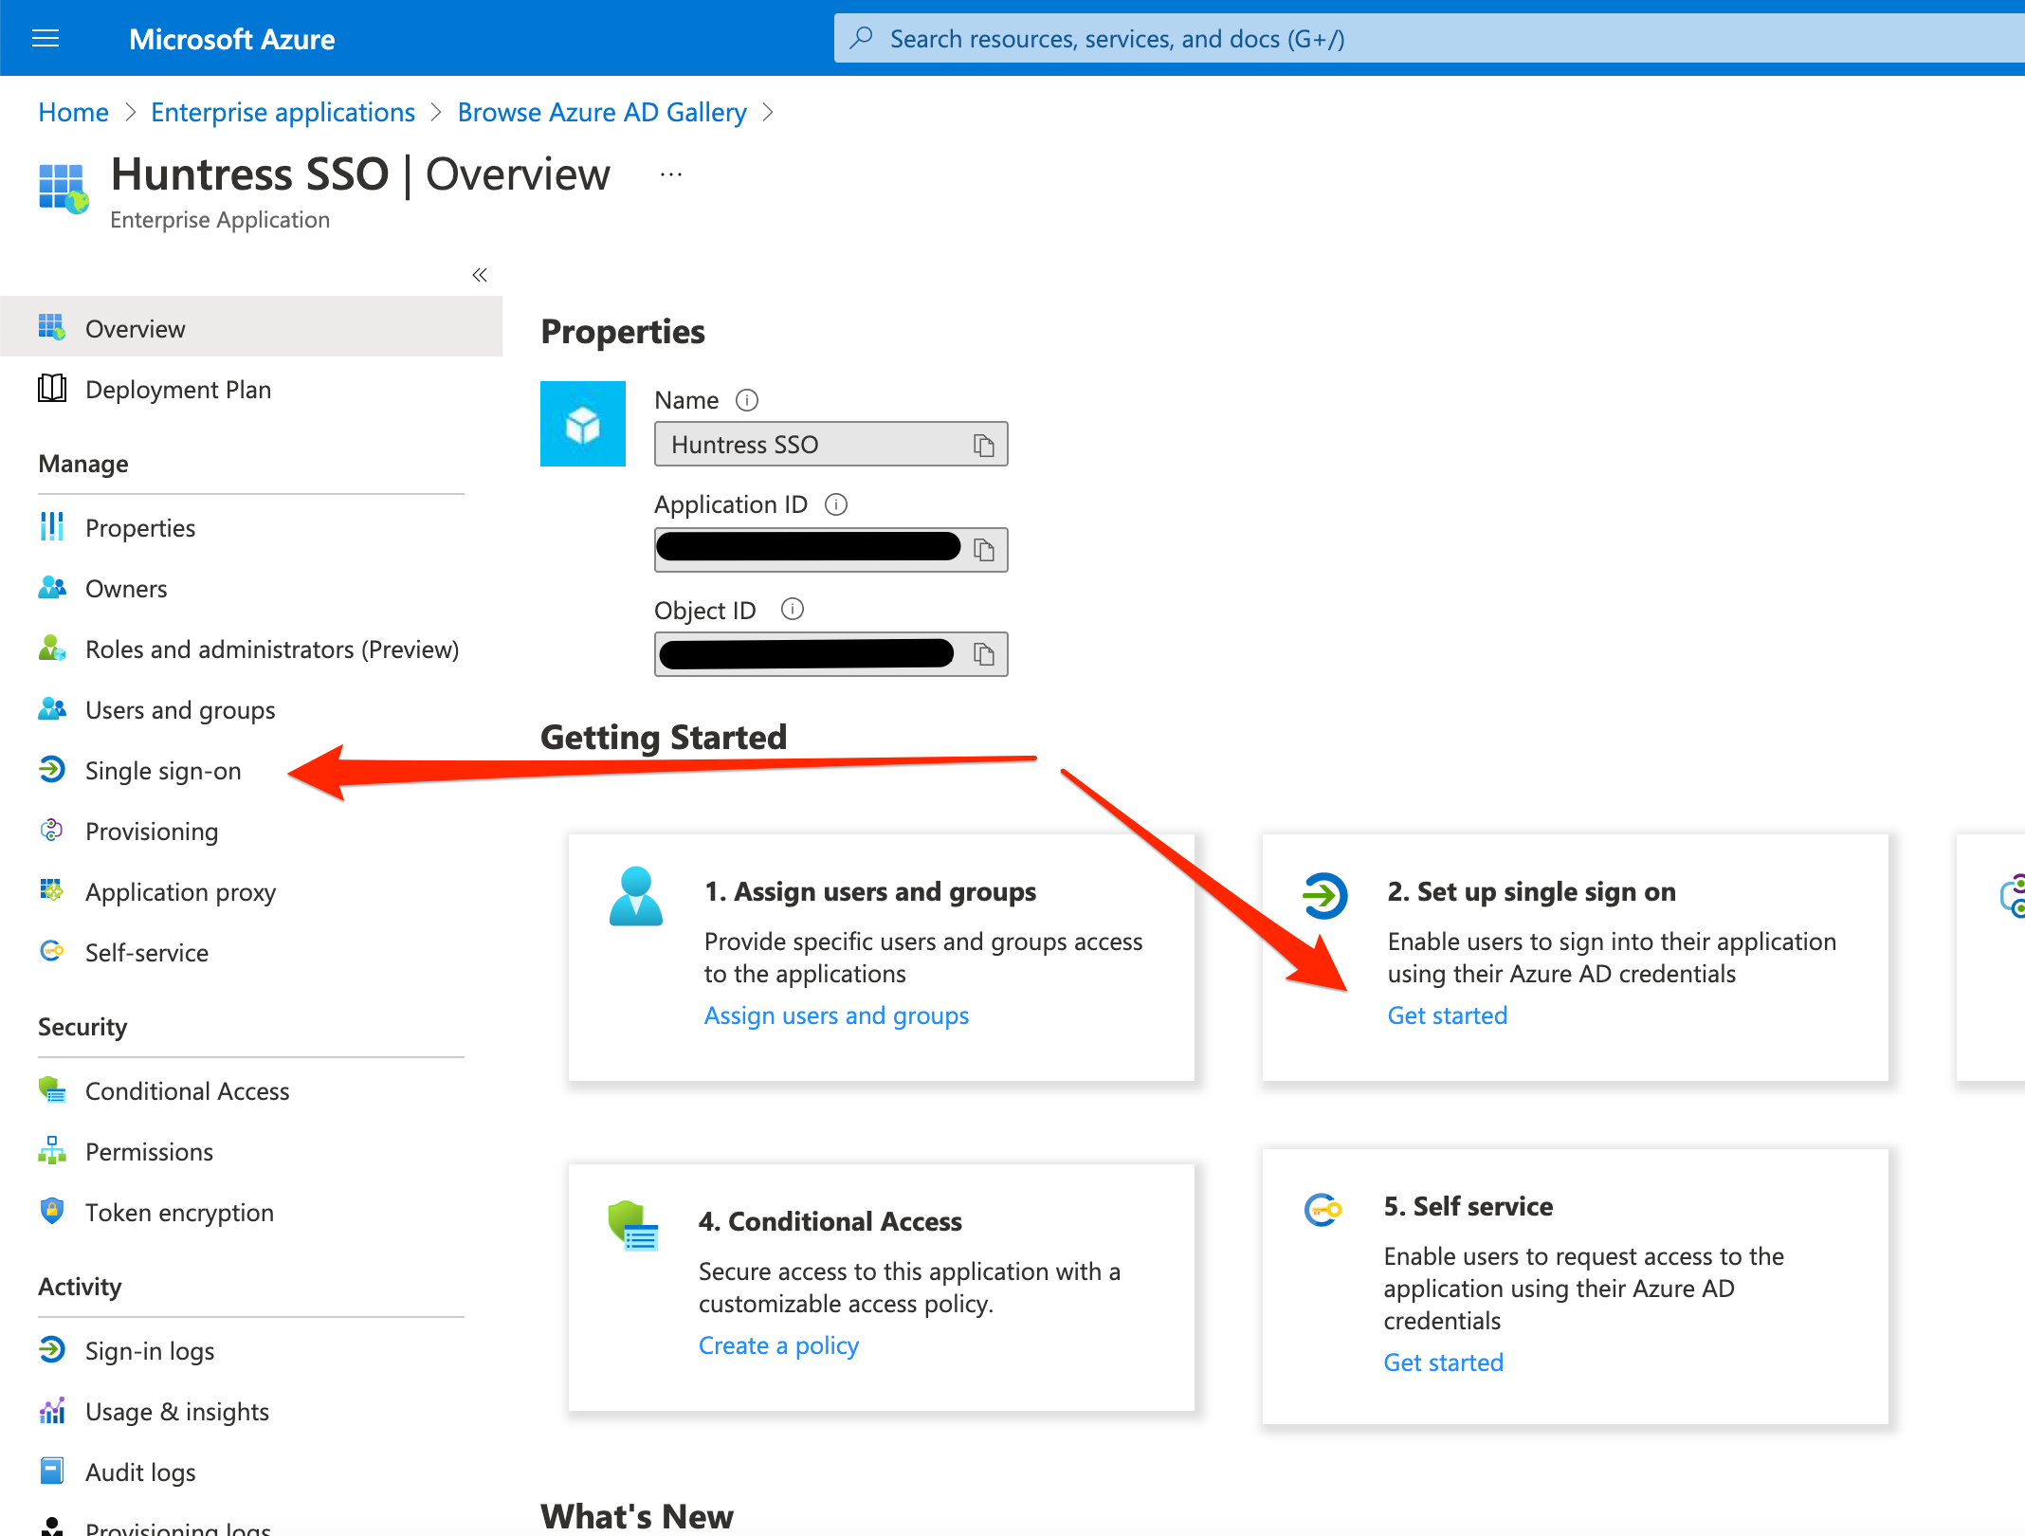This screenshot has width=2025, height=1536.
Task: Open Enterprise applications breadcrumb link
Action: pyautogui.click(x=283, y=112)
